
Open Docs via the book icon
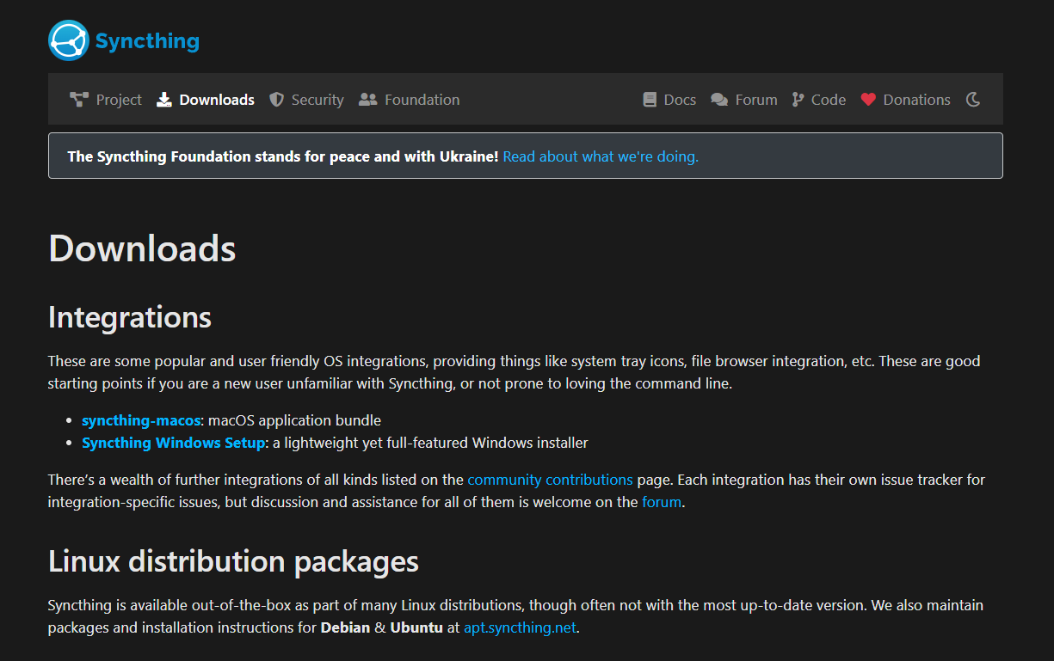649,99
